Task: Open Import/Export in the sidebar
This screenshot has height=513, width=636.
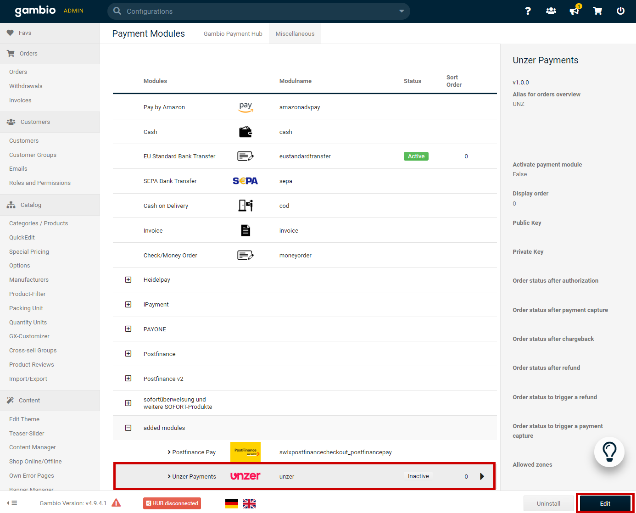Action: [28, 379]
